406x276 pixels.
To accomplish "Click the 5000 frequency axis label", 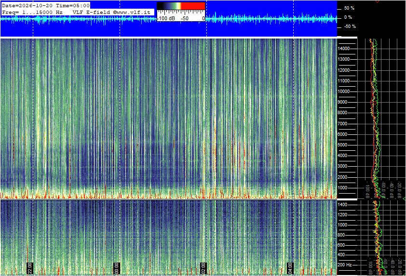I will coord(342,145).
